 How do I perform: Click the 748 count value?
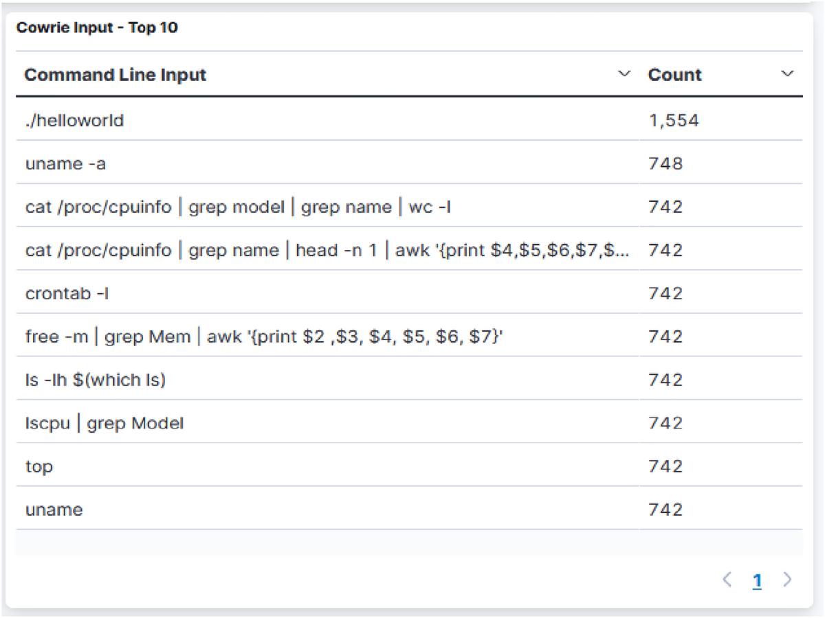pos(665,163)
